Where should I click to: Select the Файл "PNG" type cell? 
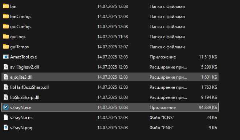[162, 127]
